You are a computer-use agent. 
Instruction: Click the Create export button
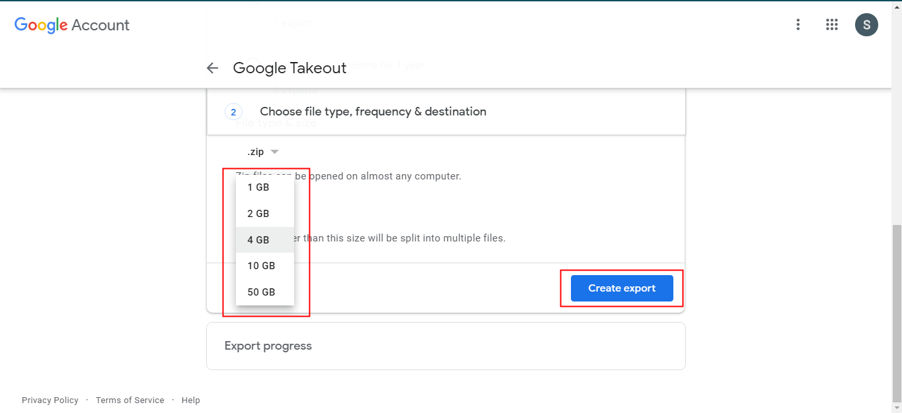(x=622, y=288)
